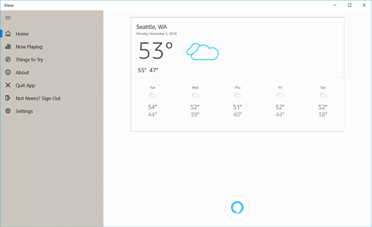Select Now Playing in the sidebar
Screen dimensions: 372x227
point(29,47)
